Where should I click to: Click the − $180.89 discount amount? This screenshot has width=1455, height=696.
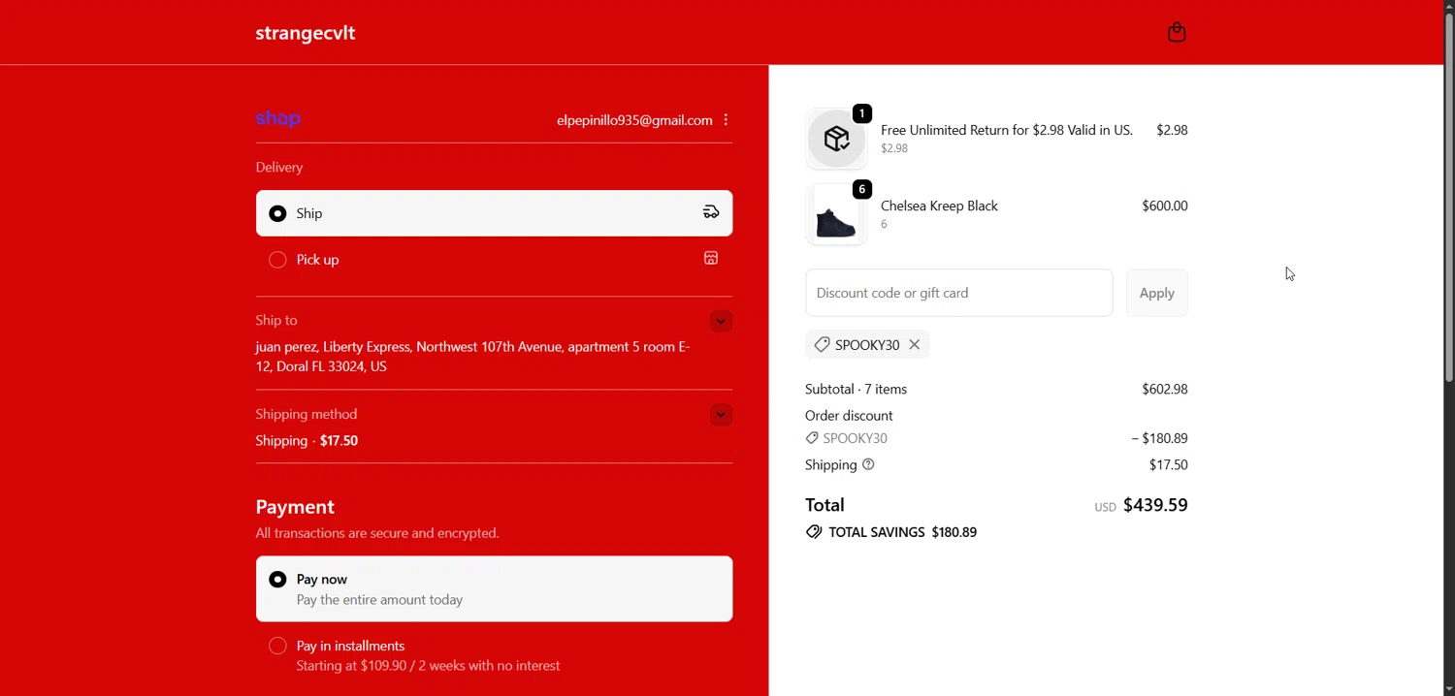click(1159, 438)
